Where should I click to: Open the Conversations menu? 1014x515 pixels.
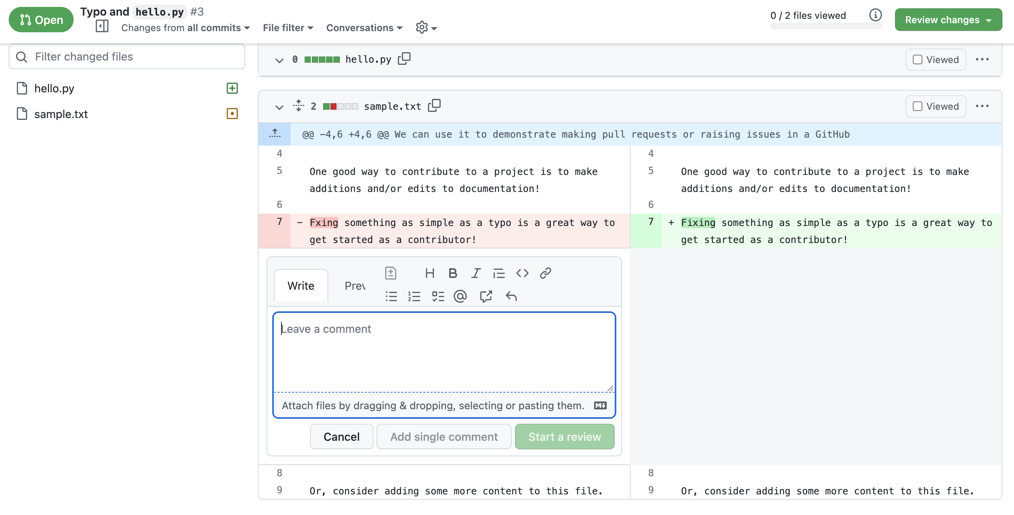pos(364,28)
